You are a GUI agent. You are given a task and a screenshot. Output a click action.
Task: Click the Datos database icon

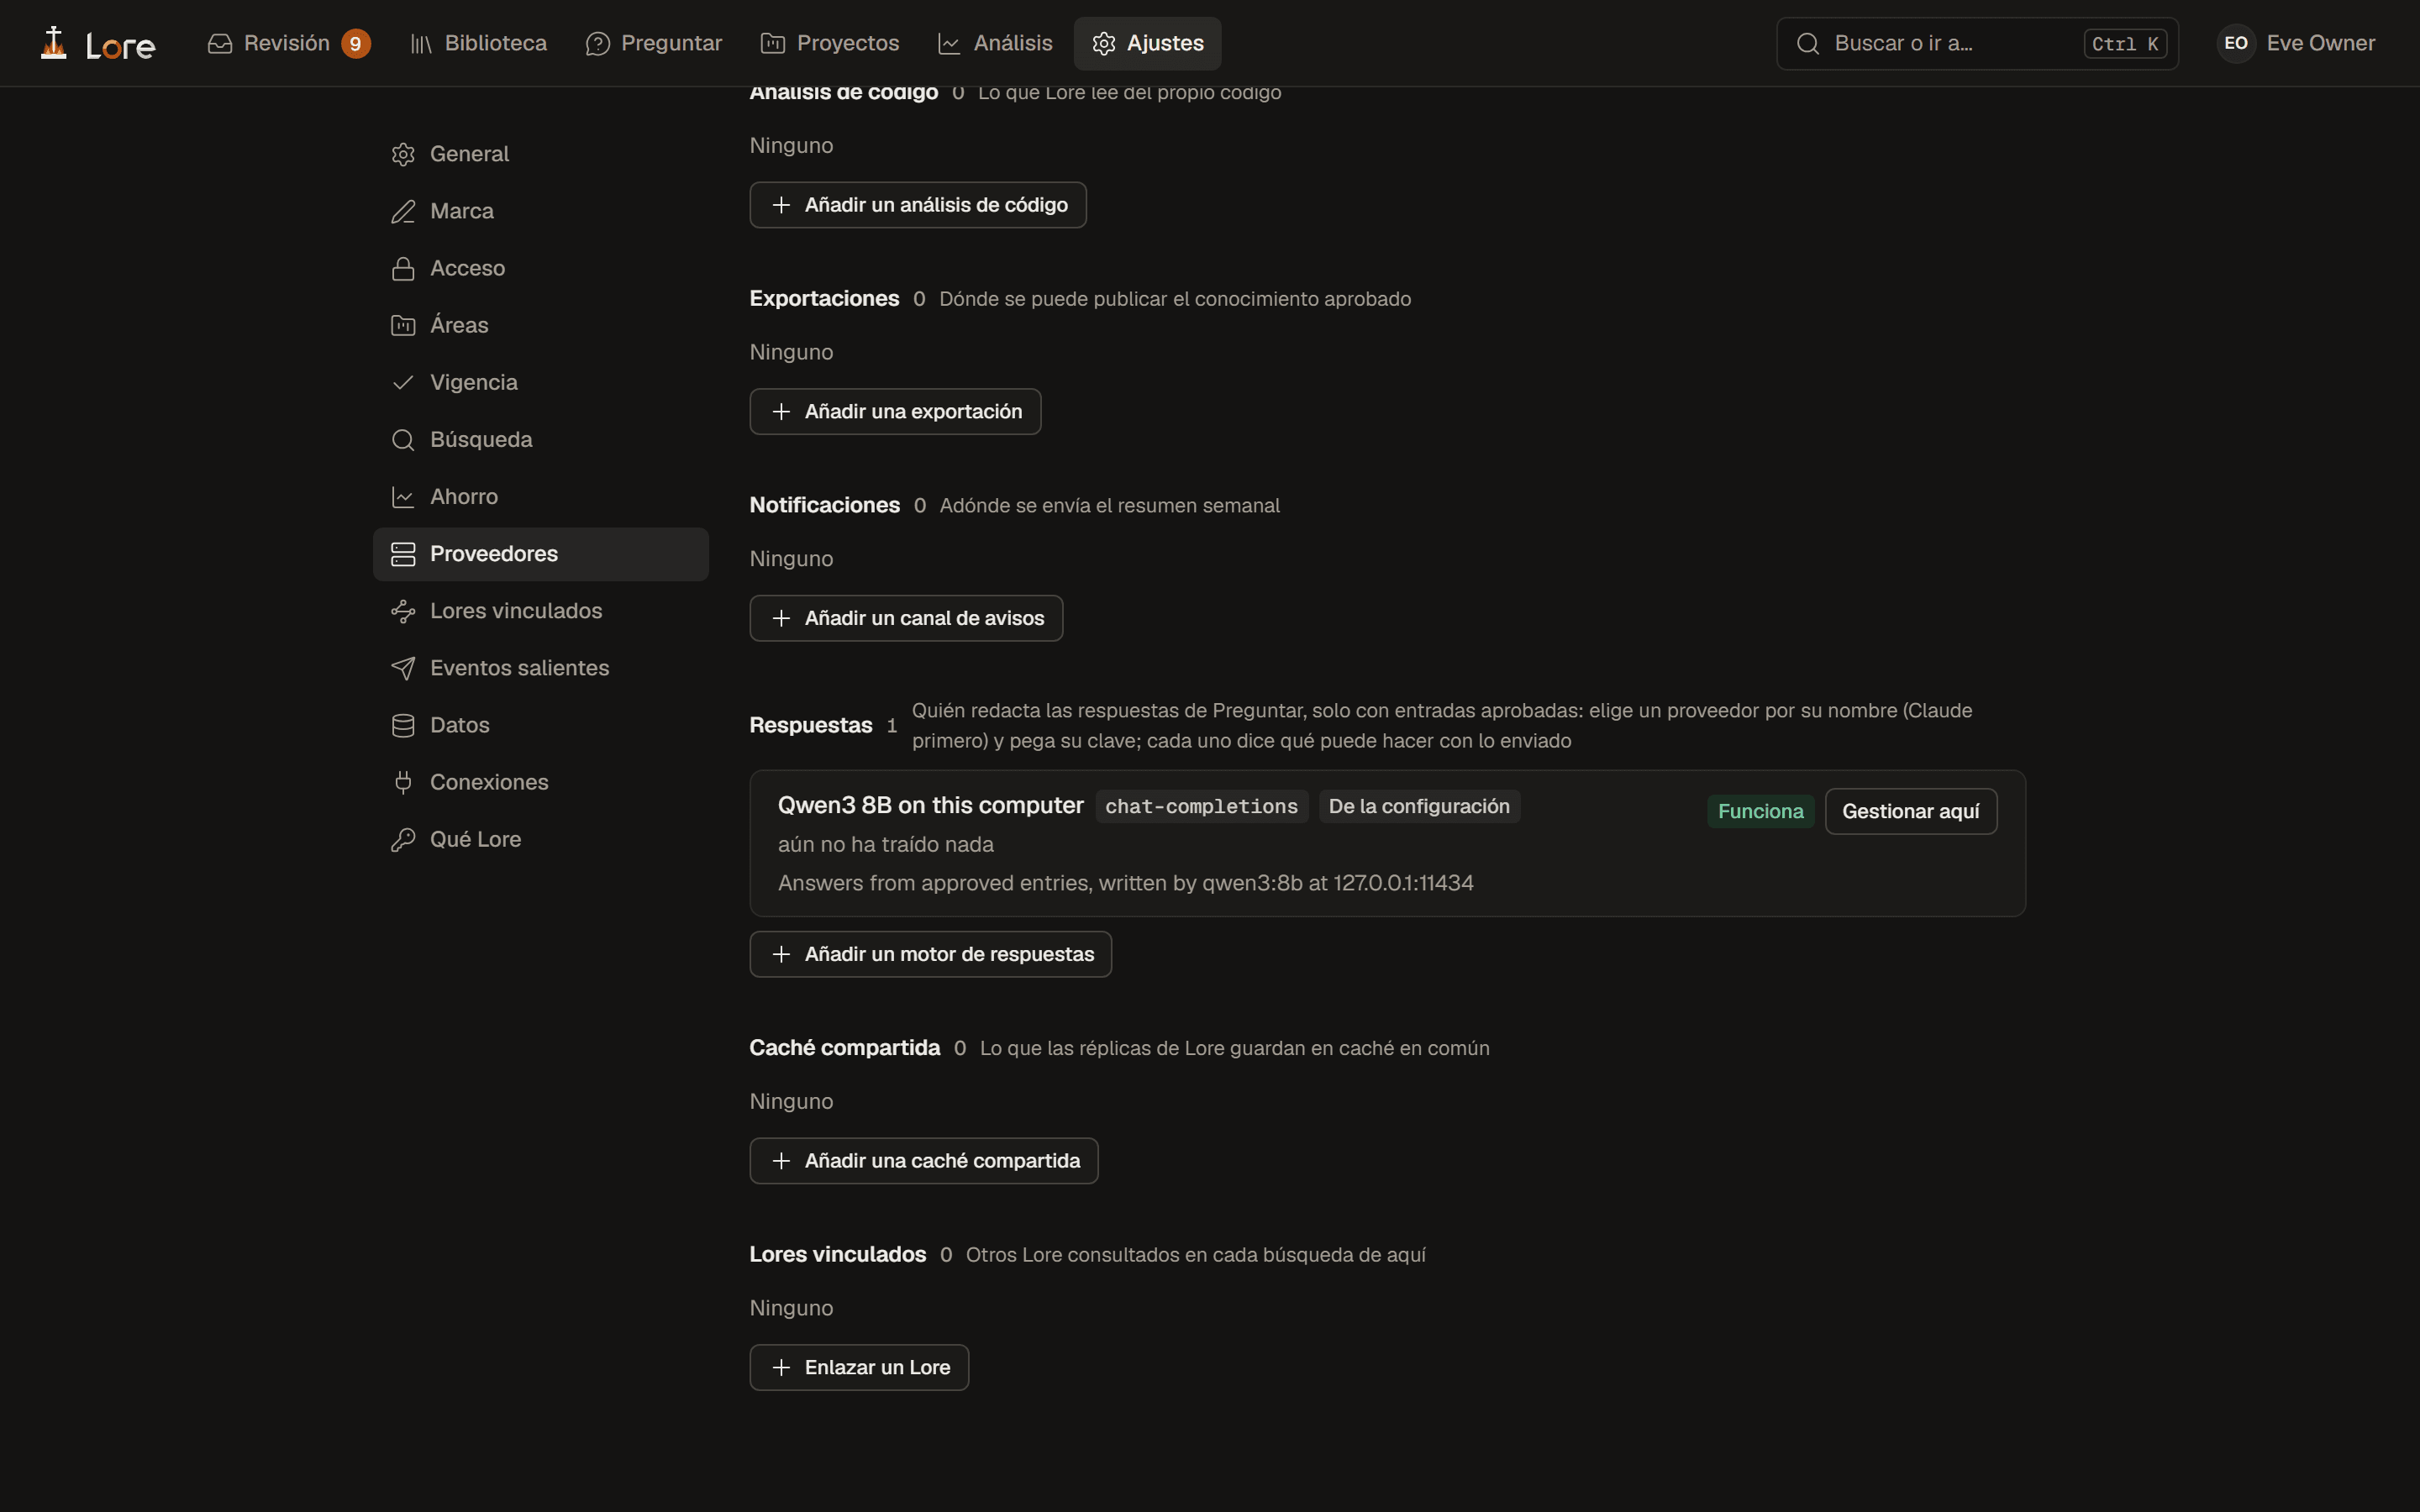pos(403,725)
